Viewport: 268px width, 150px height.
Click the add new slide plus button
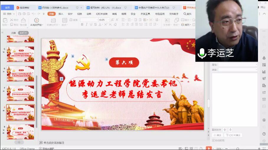(19, 142)
